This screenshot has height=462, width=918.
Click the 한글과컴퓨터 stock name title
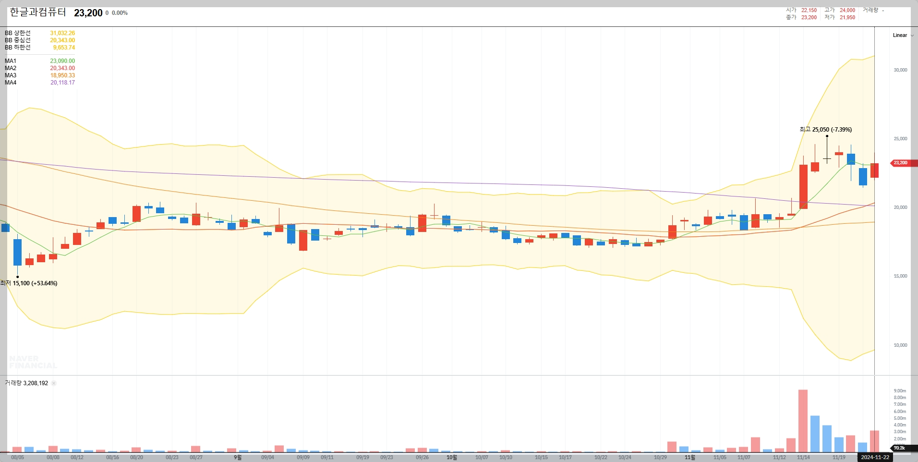pyautogui.click(x=38, y=12)
